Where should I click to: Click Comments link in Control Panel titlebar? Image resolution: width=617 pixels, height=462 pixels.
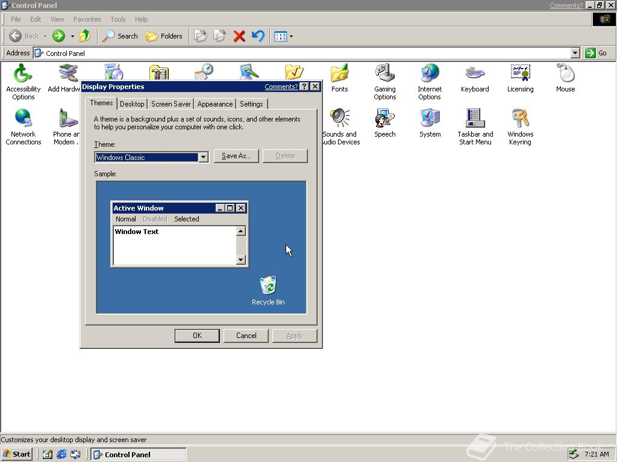point(566,5)
